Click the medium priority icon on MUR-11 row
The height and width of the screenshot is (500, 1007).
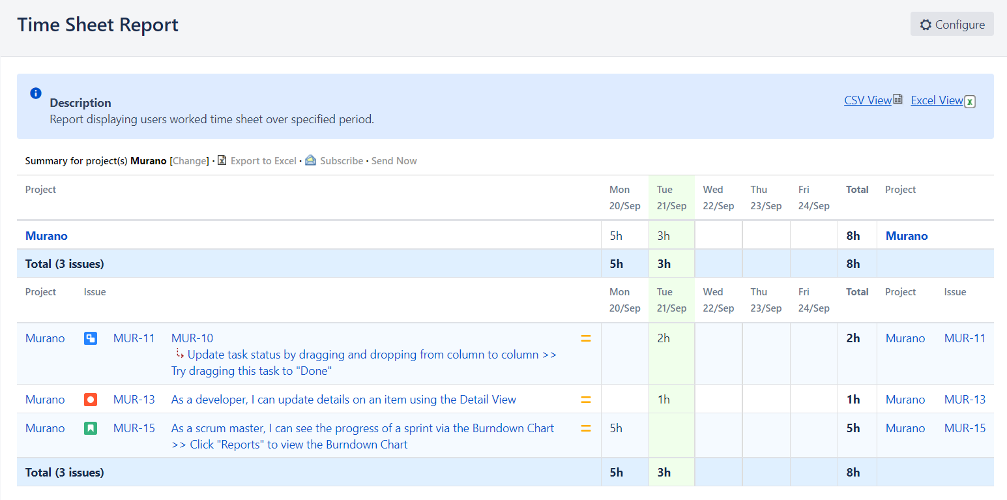pyautogui.click(x=585, y=338)
